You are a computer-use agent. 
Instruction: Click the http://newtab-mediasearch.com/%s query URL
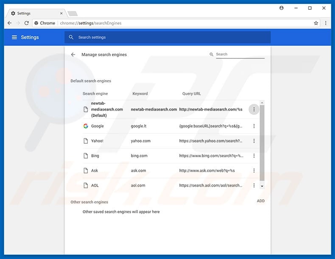pos(211,109)
